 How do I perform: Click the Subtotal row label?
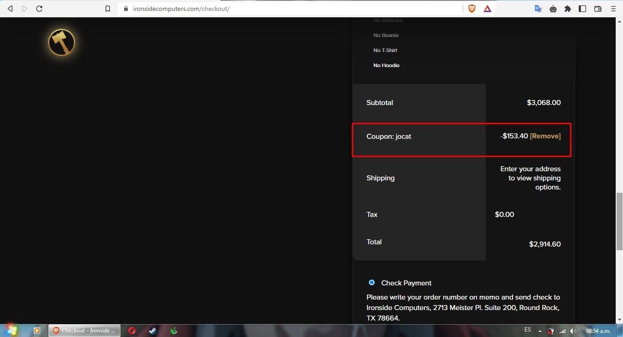pos(380,103)
